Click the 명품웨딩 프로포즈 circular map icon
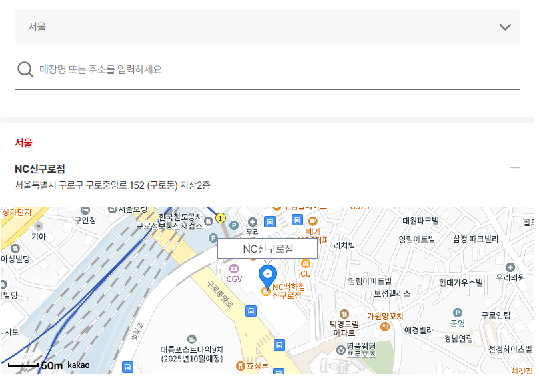The width and height of the screenshot is (539, 384). pos(341,349)
